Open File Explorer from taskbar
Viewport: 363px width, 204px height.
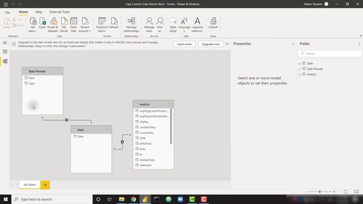click(x=121, y=199)
